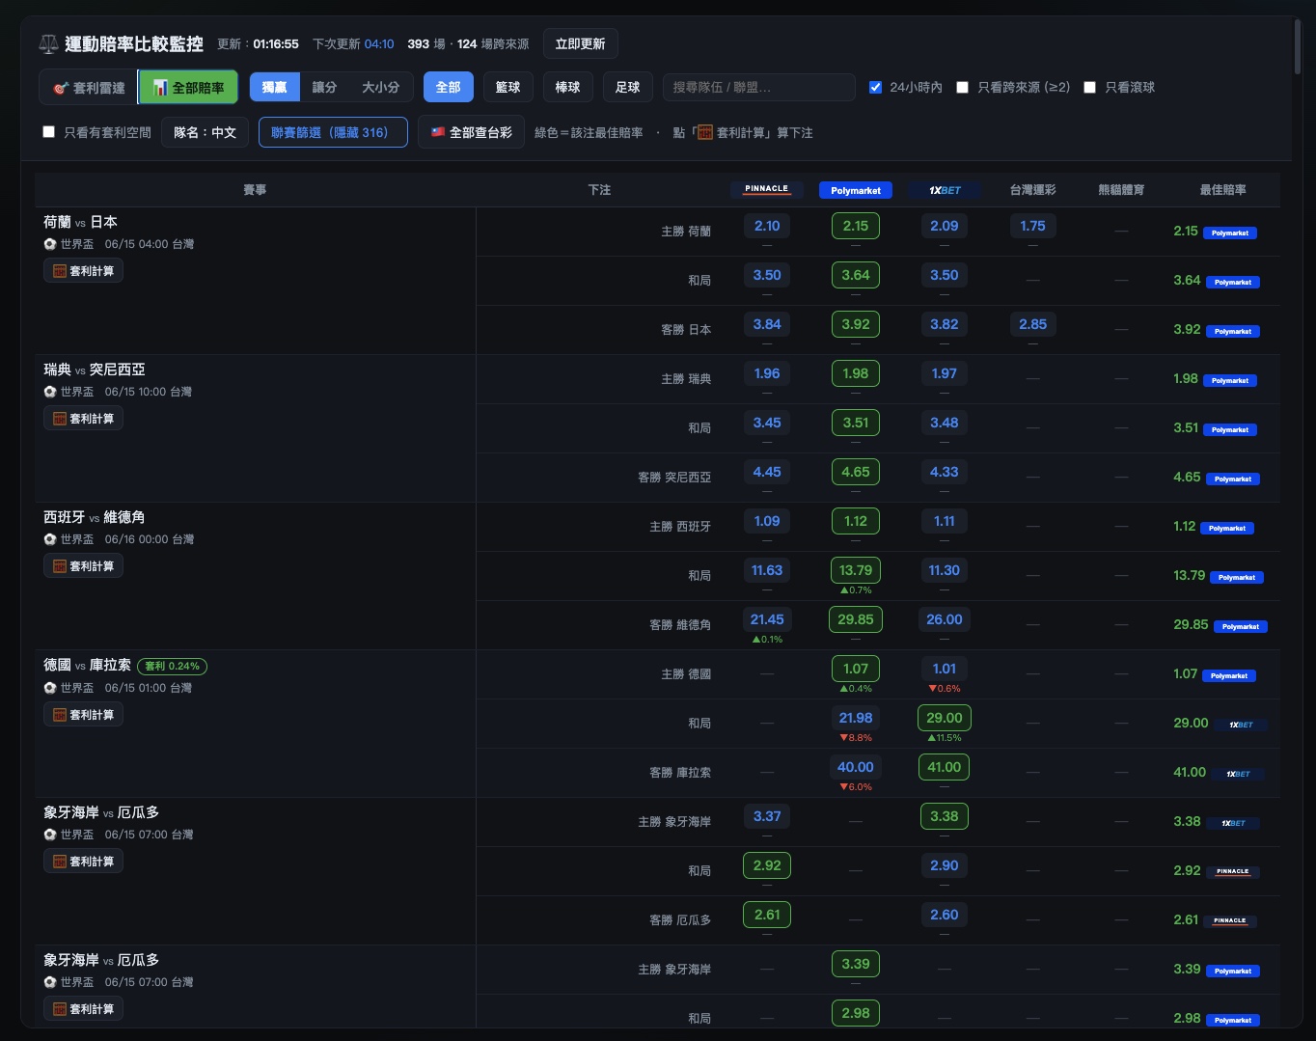Filter by 籃球

pyautogui.click(x=508, y=87)
